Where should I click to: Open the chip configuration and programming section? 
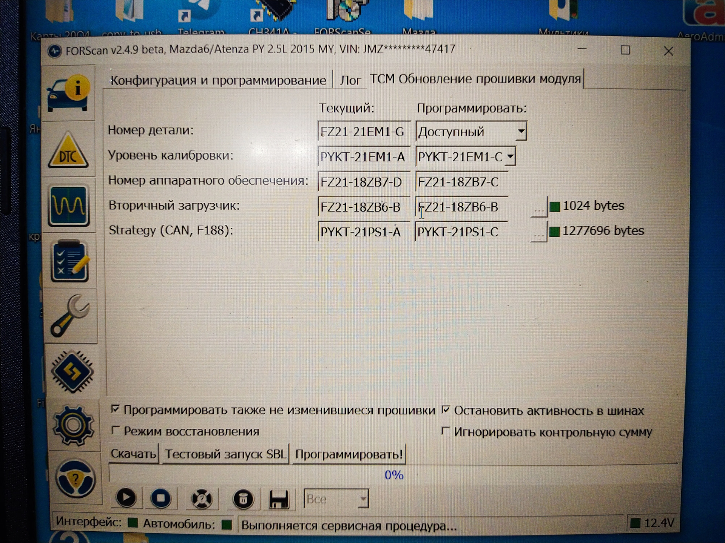[72, 371]
